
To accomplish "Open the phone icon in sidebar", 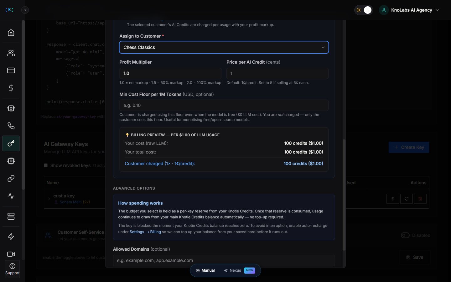I will (11, 126).
